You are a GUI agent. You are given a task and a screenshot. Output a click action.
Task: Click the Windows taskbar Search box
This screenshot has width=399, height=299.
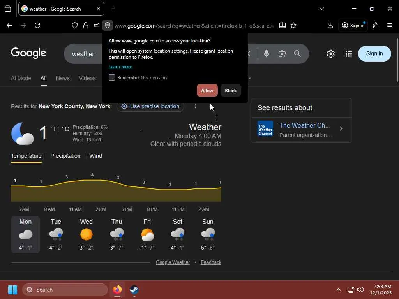[65, 290]
